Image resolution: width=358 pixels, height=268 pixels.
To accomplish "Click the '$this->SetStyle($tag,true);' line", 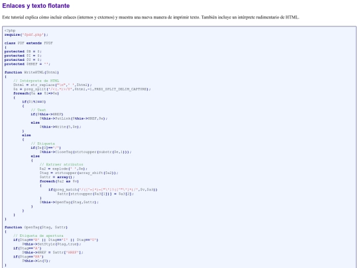I will click(52, 244).
